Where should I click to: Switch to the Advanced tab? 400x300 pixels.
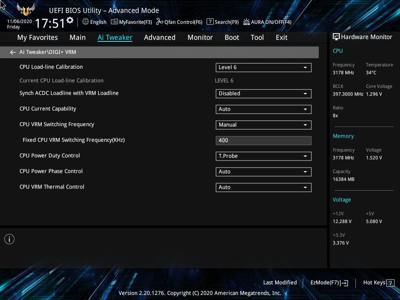[x=159, y=37]
